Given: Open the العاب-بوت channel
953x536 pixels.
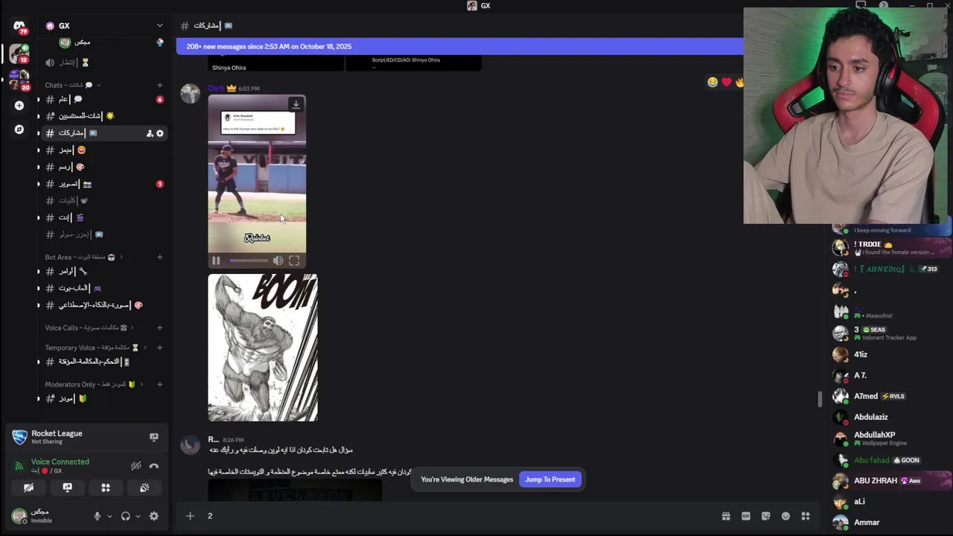Looking at the screenshot, I should (103, 288).
